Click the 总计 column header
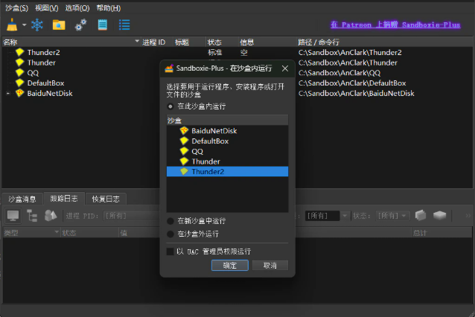This screenshot has width=475, height=317. click(441, 233)
